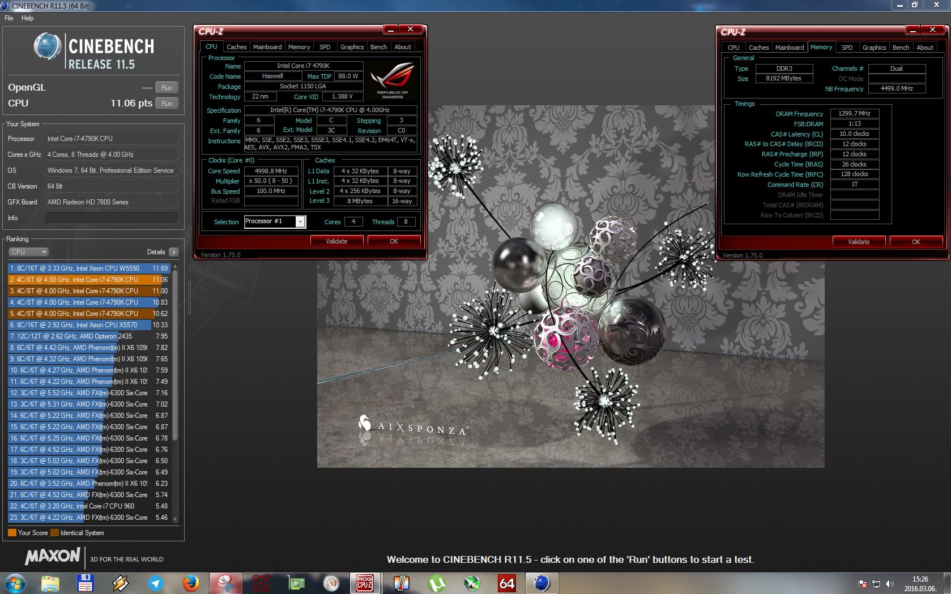The image size is (951, 594).
Task: Open the Caches tab in right CPU-Z window
Action: pyautogui.click(x=758, y=48)
